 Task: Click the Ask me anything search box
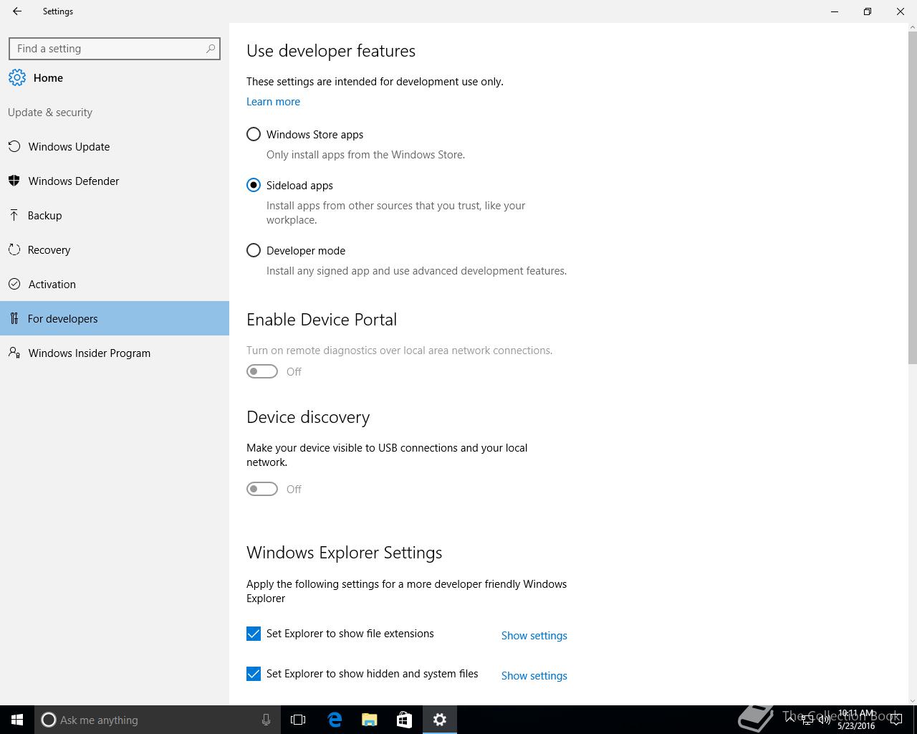tap(156, 720)
